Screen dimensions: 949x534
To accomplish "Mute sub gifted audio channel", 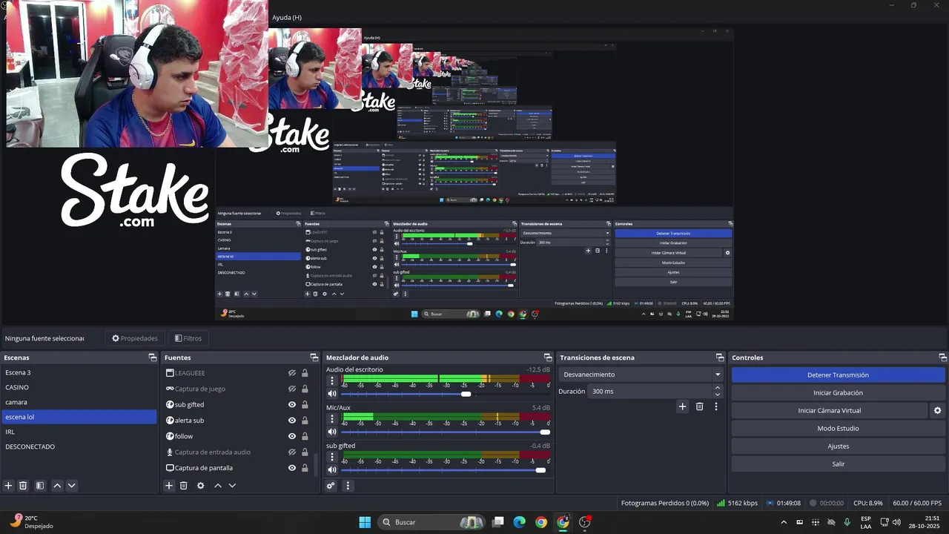I will tap(332, 469).
